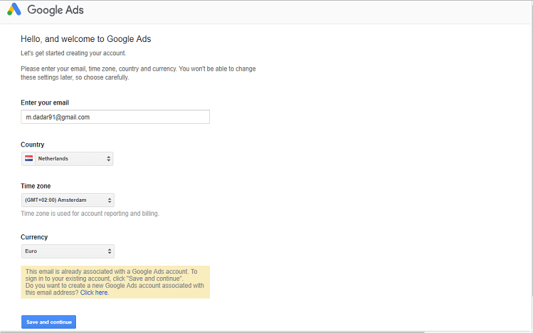The image size is (533, 333).
Task: Click the 'Google Ads' header text
Action: click(x=55, y=10)
